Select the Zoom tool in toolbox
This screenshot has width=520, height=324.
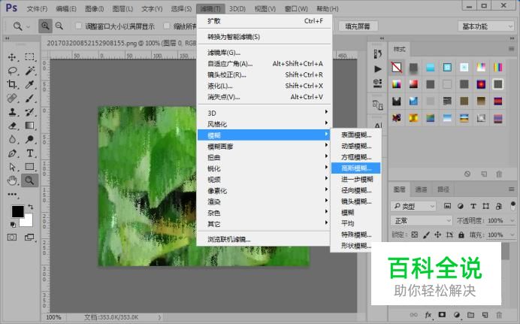29,180
